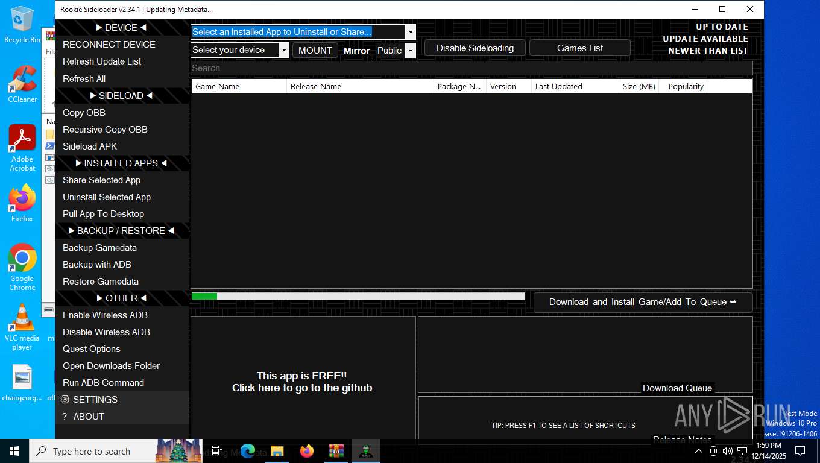Viewport: 820px width, 463px height.
Task: Sort by Size (MB) column header
Action: [639, 86]
